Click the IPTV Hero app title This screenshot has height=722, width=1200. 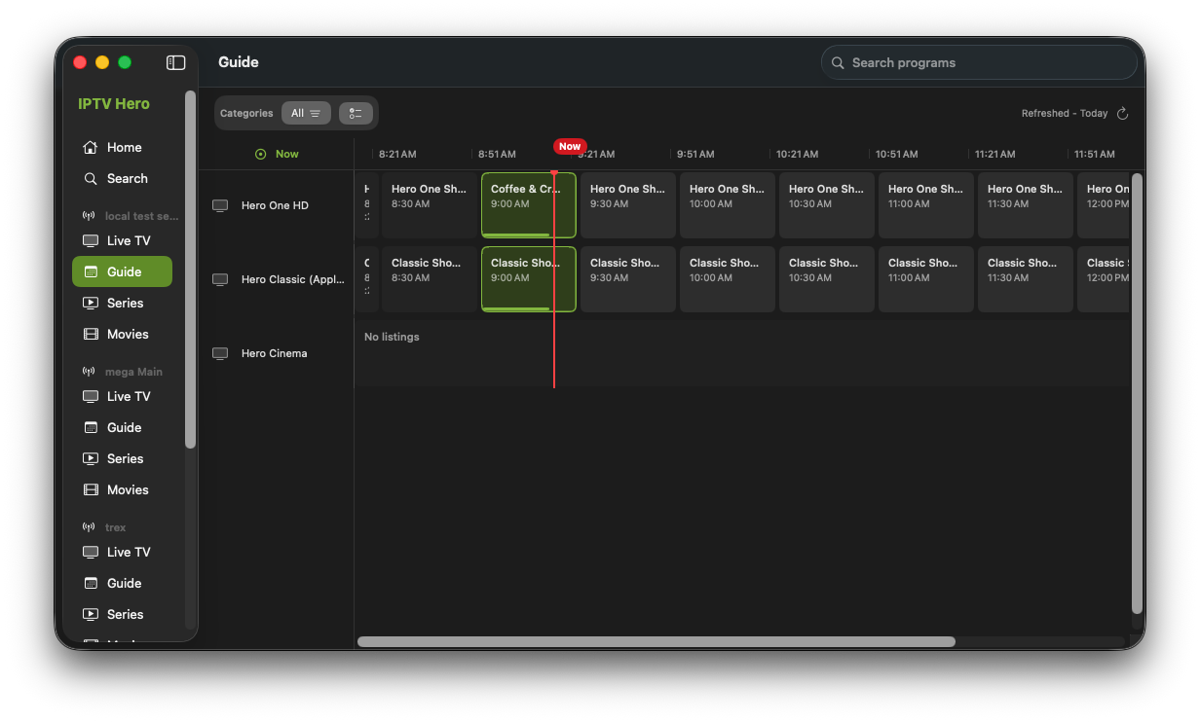pos(114,103)
